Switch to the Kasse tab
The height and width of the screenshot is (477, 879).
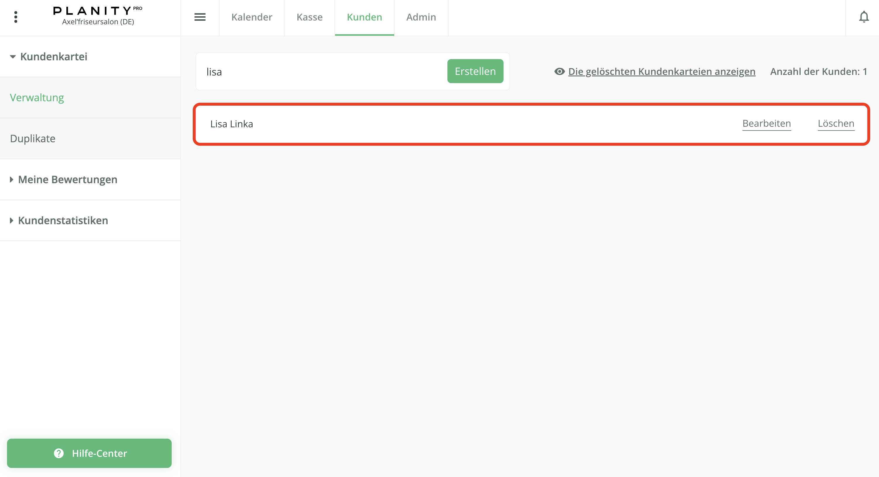(x=309, y=17)
